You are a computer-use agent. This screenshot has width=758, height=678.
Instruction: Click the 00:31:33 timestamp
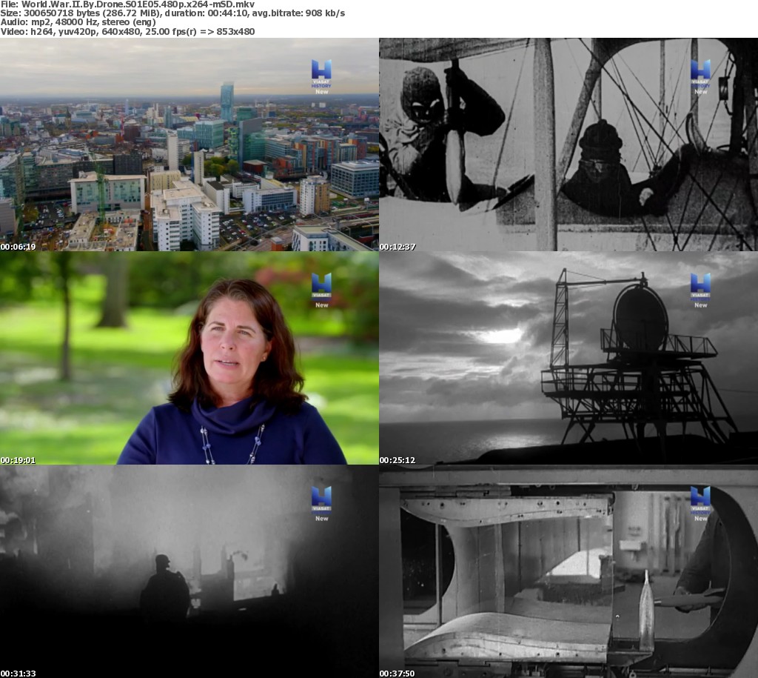18,673
